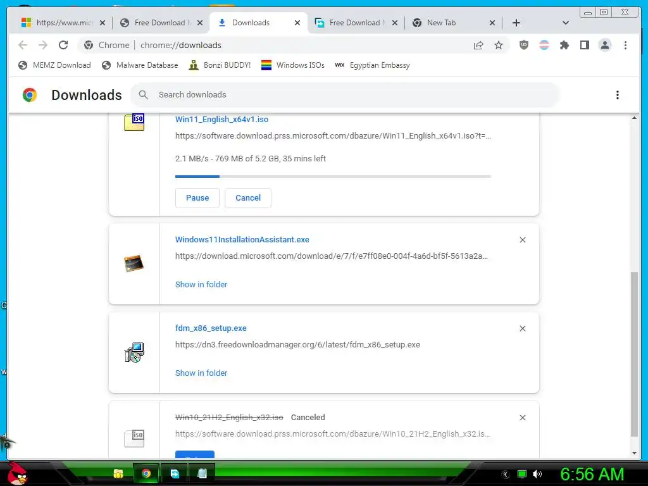Open Windows11InstallationAssistant.exe link
The width and height of the screenshot is (648, 486).
pyautogui.click(x=242, y=240)
